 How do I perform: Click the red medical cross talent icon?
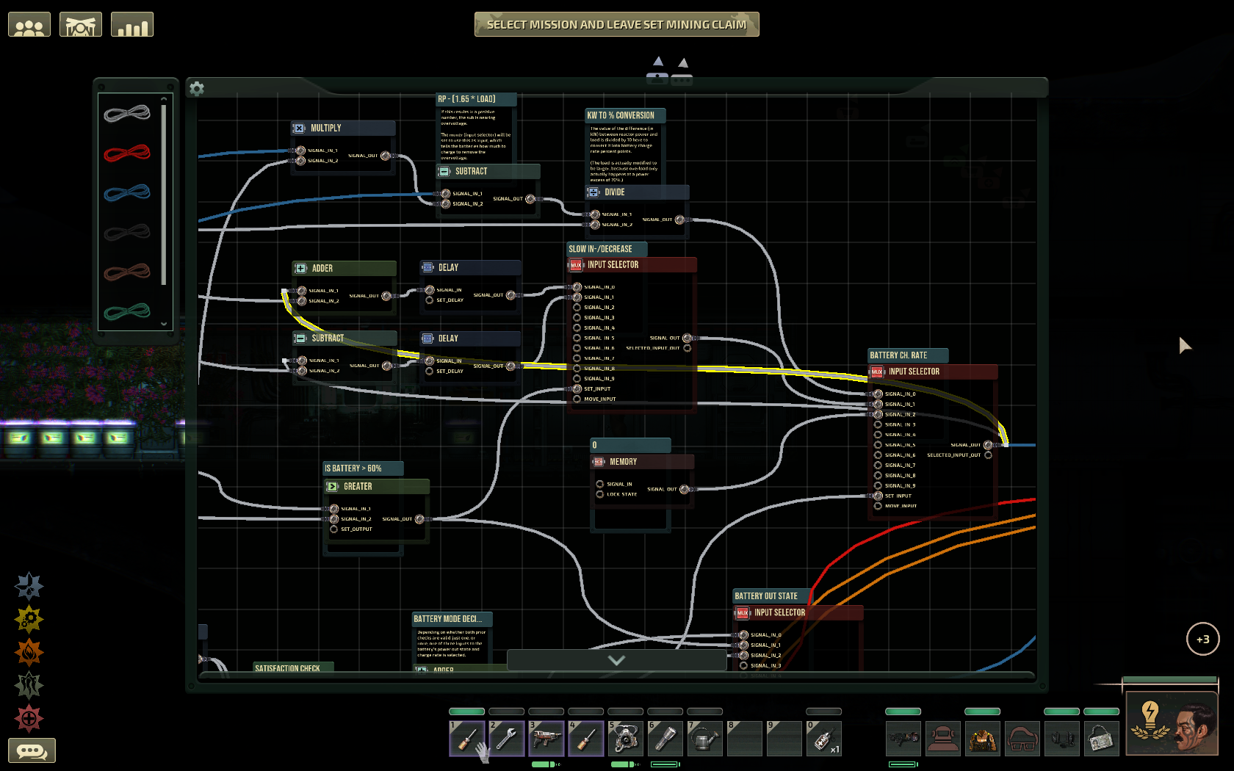29,718
